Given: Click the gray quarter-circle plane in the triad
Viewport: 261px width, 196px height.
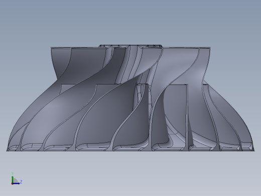Looking at the screenshot, I should point(15,181).
